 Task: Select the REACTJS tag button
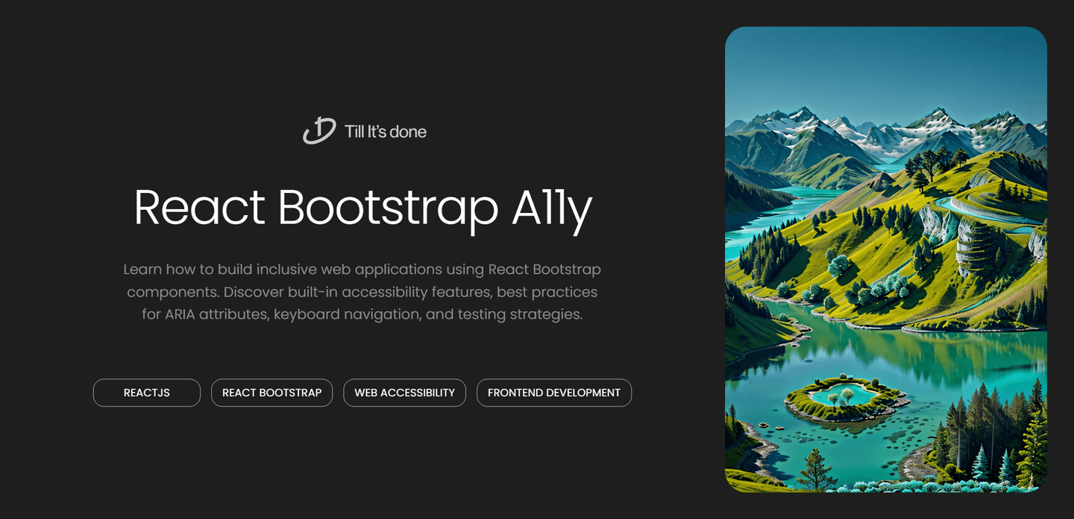[x=147, y=392]
